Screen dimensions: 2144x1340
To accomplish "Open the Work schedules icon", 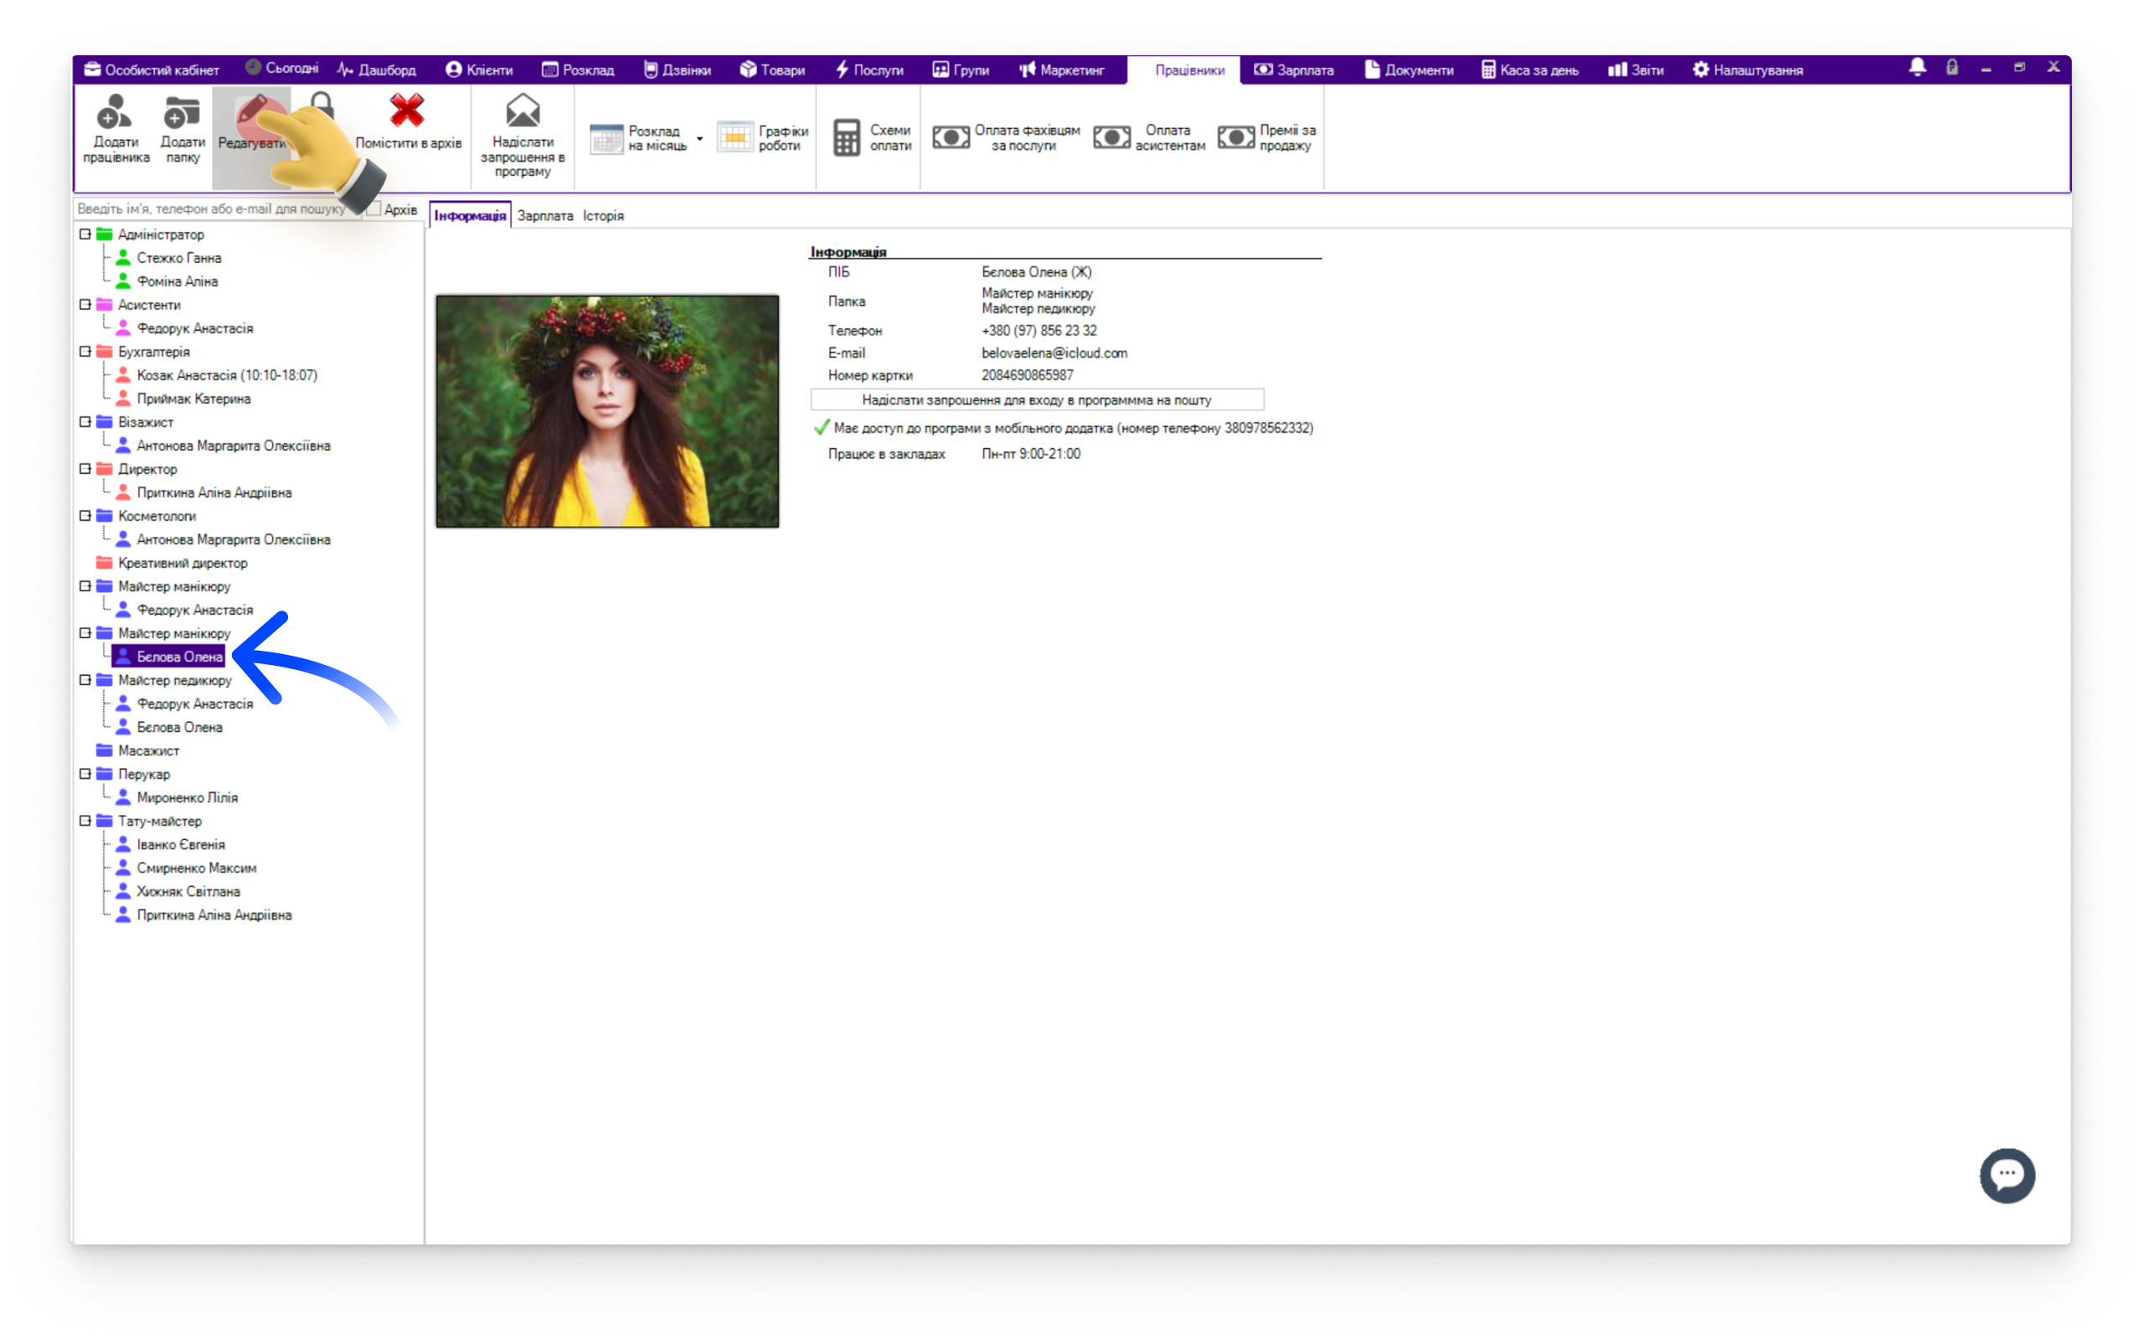I will click(734, 138).
